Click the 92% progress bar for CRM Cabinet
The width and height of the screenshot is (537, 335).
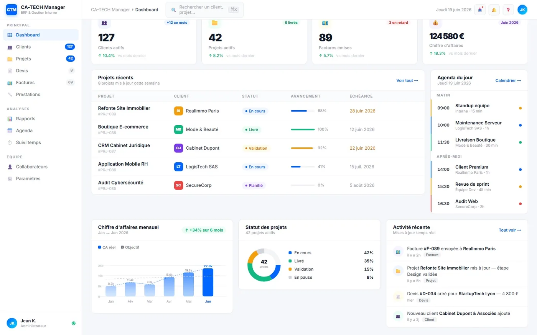[303, 148]
